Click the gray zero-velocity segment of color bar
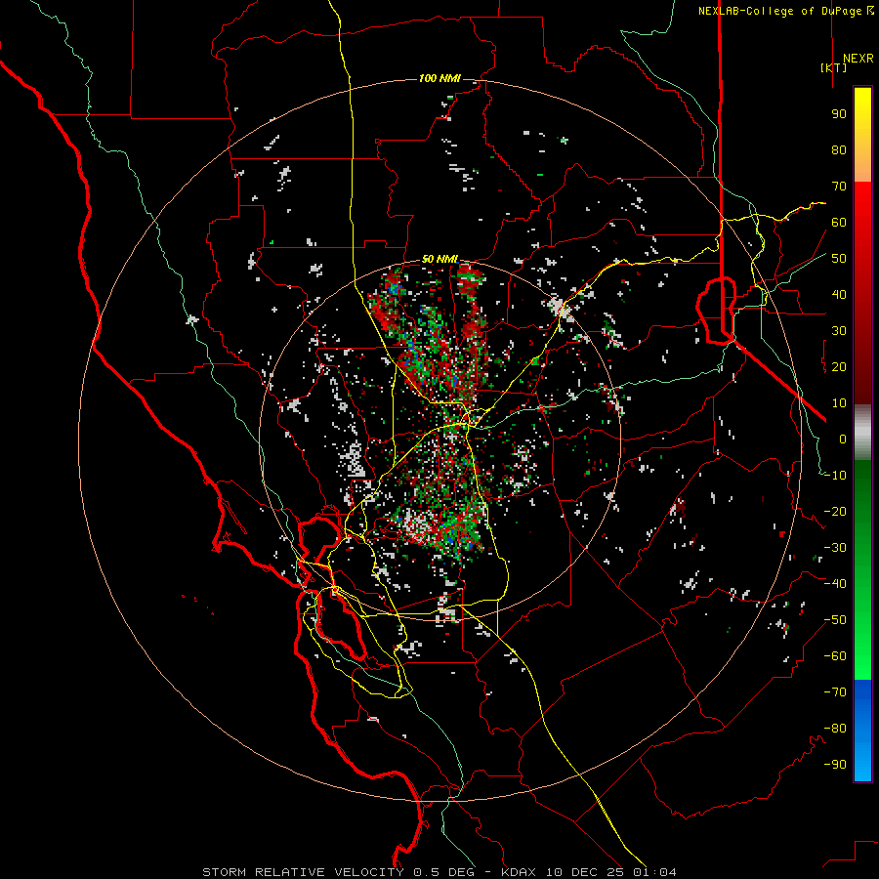Image resolution: width=879 pixels, height=879 pixels. (x=862, y=433)
